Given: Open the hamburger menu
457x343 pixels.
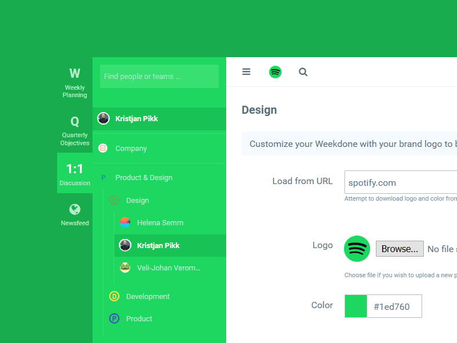Looking at the screenshot, I should (246, 71).
